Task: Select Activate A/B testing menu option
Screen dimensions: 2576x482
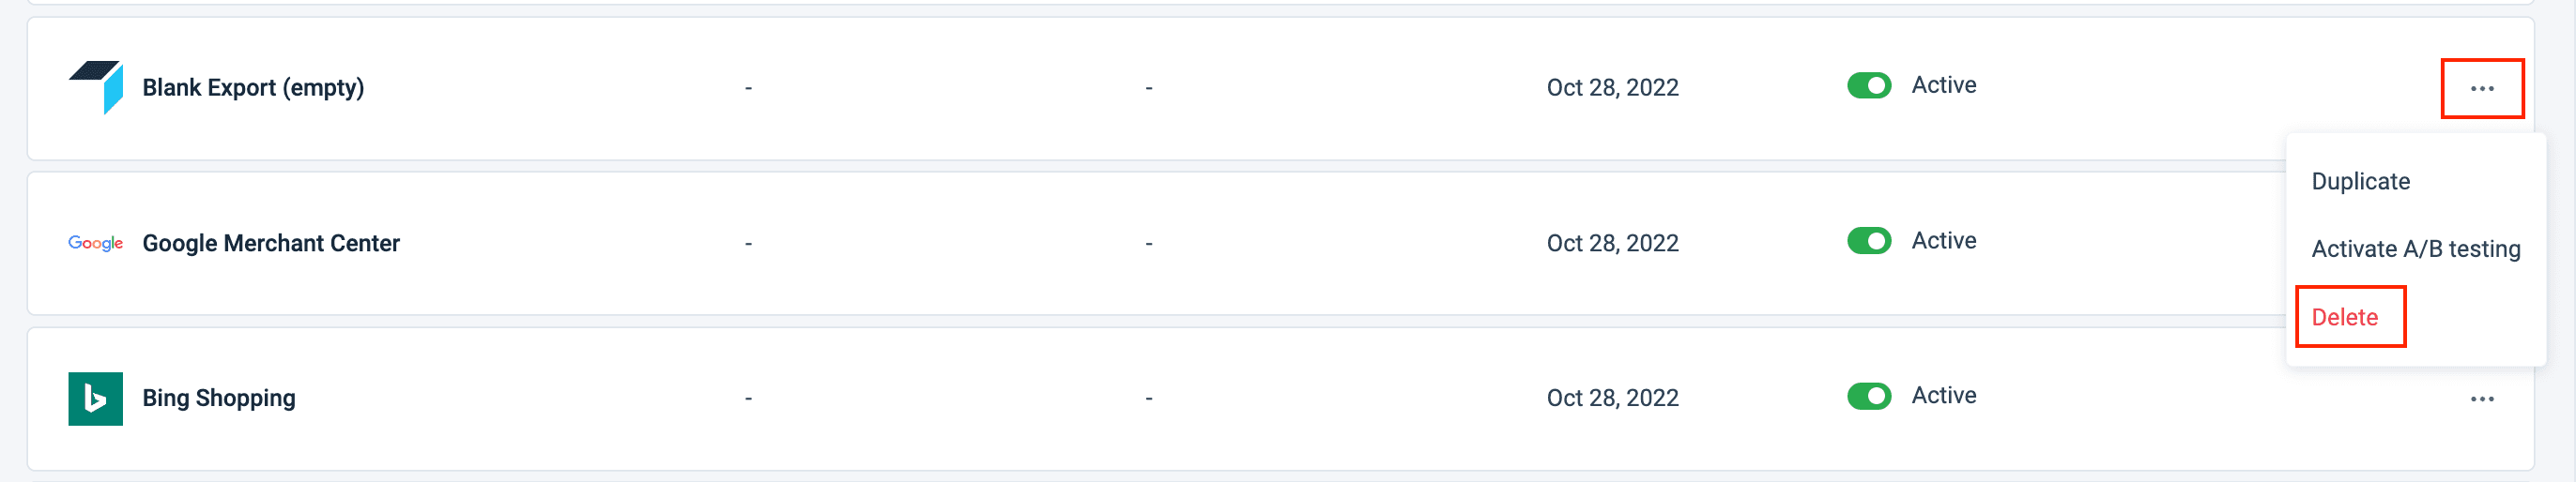Action: coord(2415,249)
